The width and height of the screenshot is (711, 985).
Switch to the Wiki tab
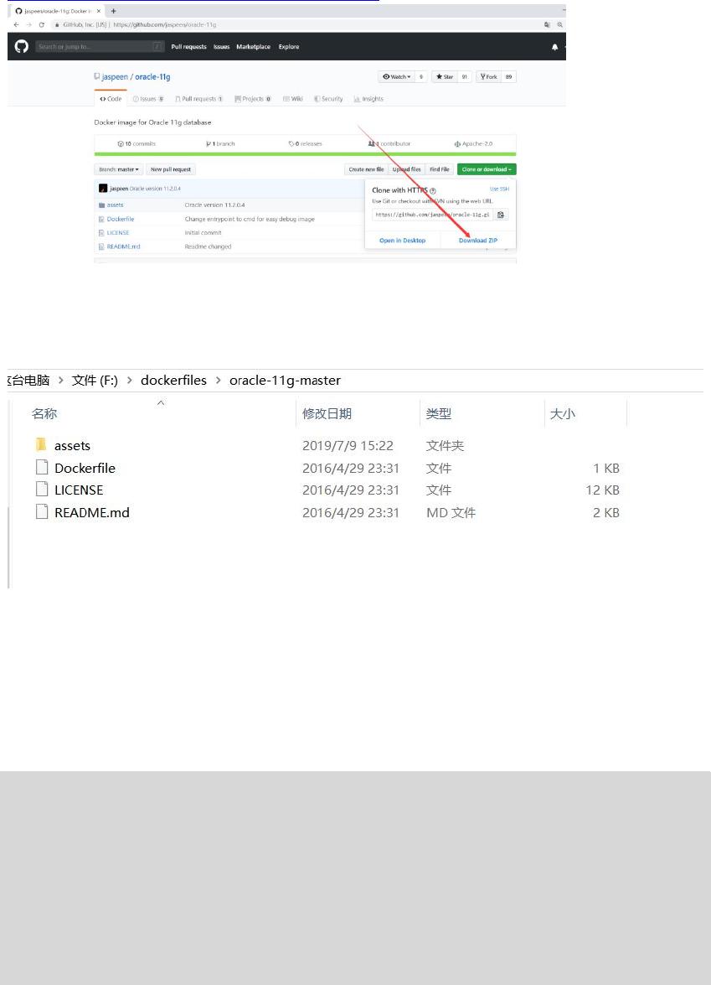[293, 99]
